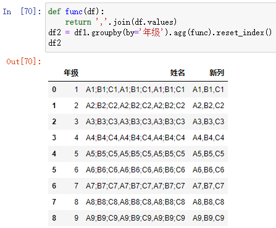The height and width of the screenshot is (228, 276).
Task: Click the df1.groupby code line
Action: coord(160,33)
